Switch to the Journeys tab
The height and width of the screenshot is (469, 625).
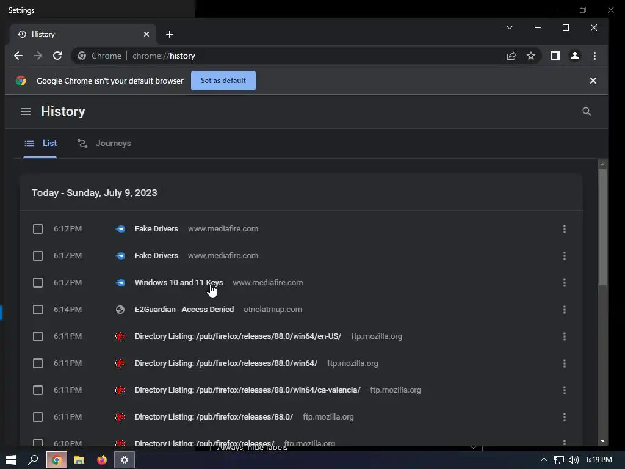coord(104,144)
